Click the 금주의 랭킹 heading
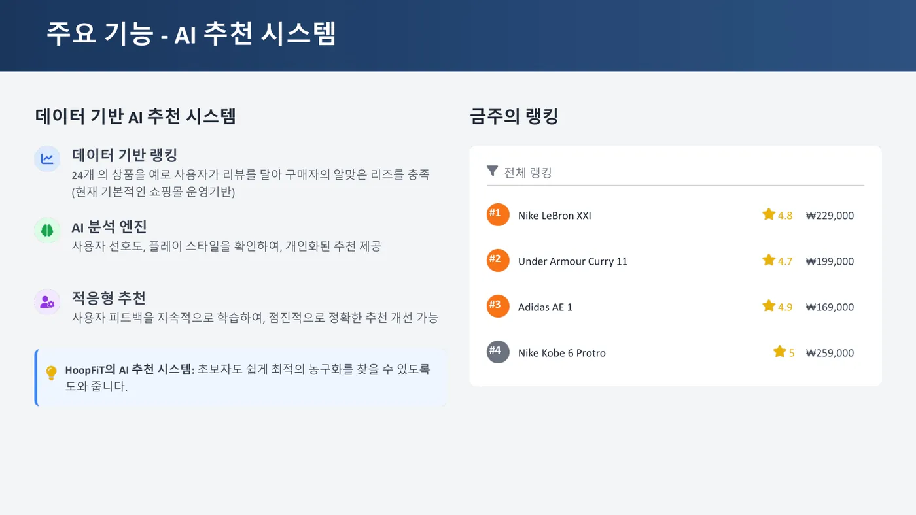The height and width of the screenshot is (515, 916). [x=514, y=117]
